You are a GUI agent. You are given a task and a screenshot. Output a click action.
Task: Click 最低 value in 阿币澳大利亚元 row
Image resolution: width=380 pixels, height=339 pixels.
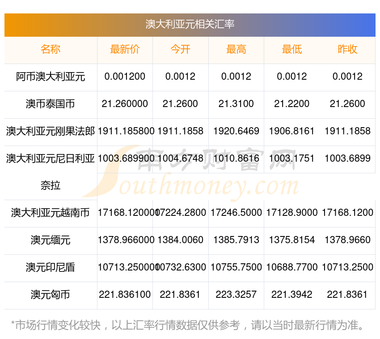(292, 77)
